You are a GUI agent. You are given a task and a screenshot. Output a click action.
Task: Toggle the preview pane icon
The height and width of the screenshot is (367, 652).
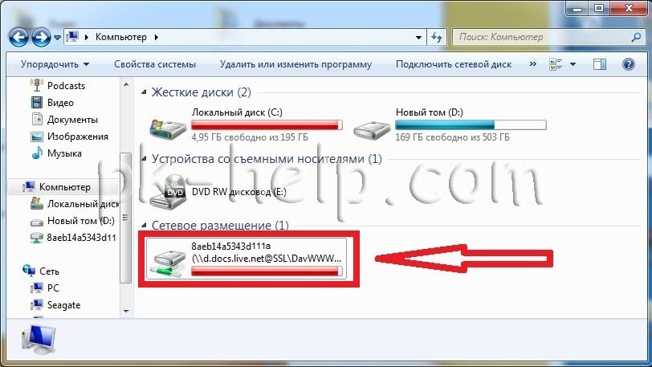[x=600, y=64]
